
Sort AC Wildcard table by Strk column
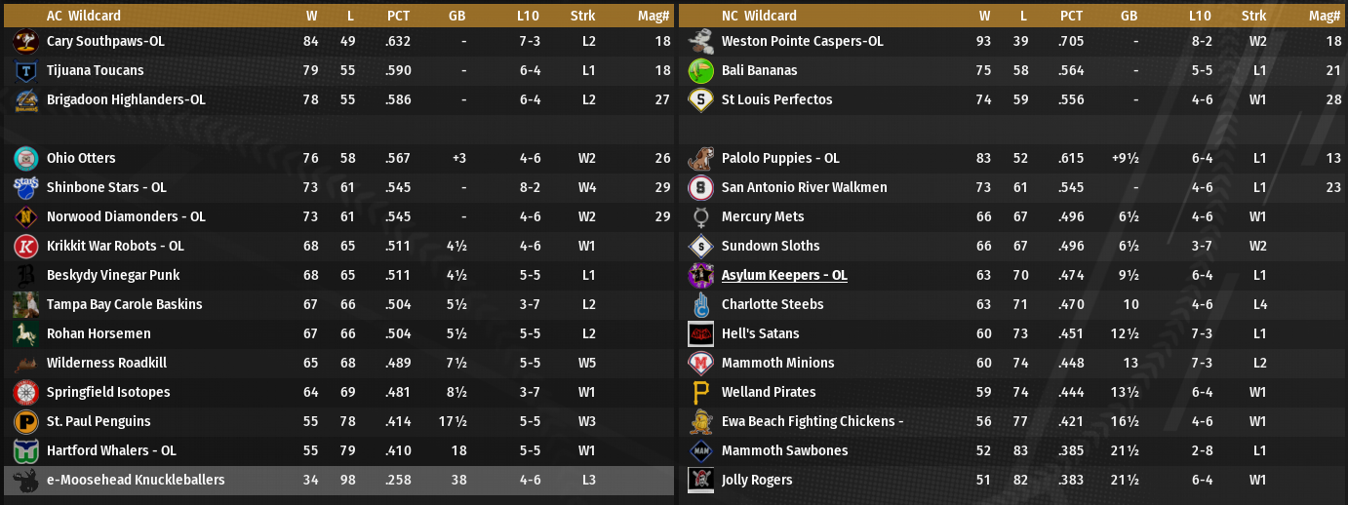tap(582, 16)
